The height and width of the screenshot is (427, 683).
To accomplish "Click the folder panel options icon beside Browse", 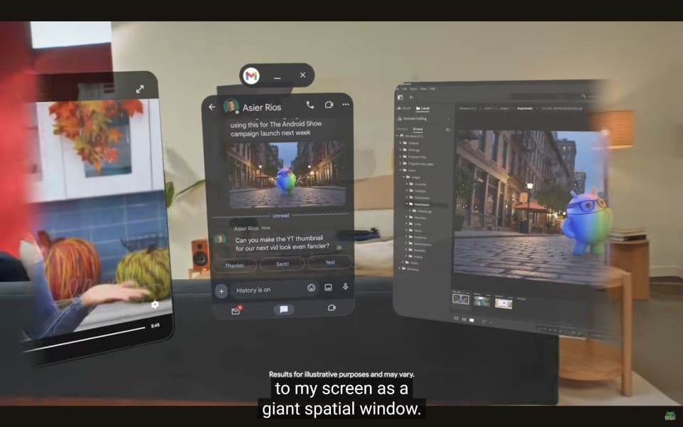I will pyautogui.click(x=448, y=130).
